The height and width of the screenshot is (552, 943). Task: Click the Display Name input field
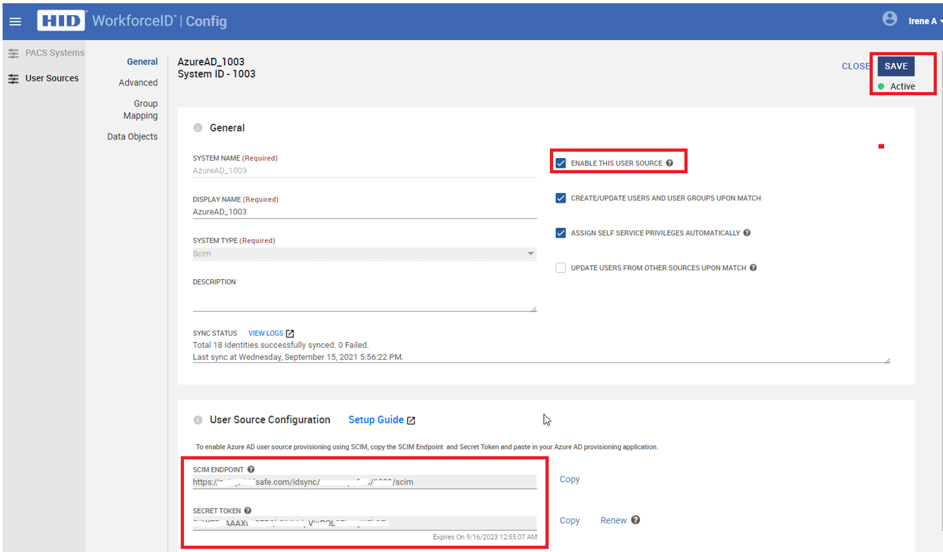(x=365, y=212)
